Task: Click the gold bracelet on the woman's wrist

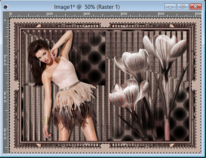Action: point(46,120)
